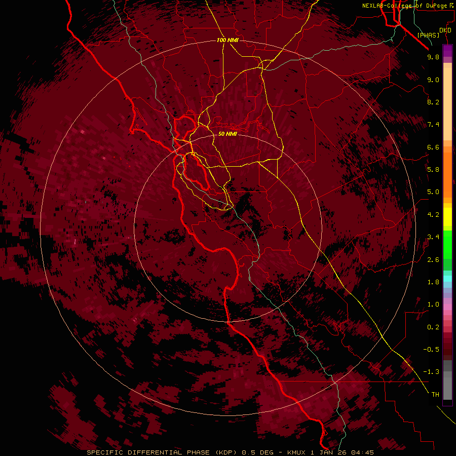The image size is (456, 456).
Task: Pick the gray segment ending the color bar
Action: (447, 389)
